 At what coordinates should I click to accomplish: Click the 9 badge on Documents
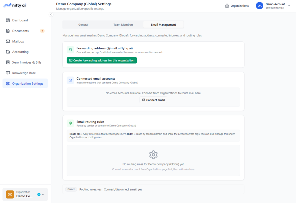[x=42, y=31]
